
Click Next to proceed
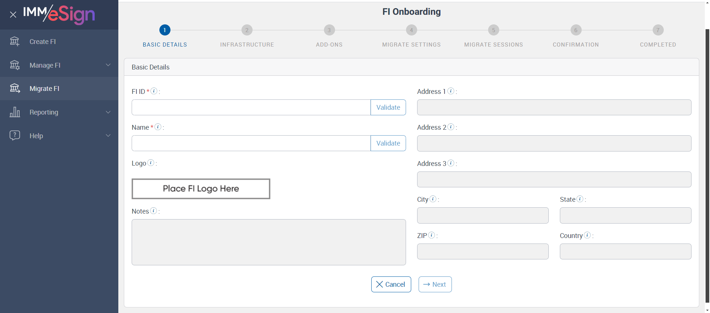pos(435,285)
